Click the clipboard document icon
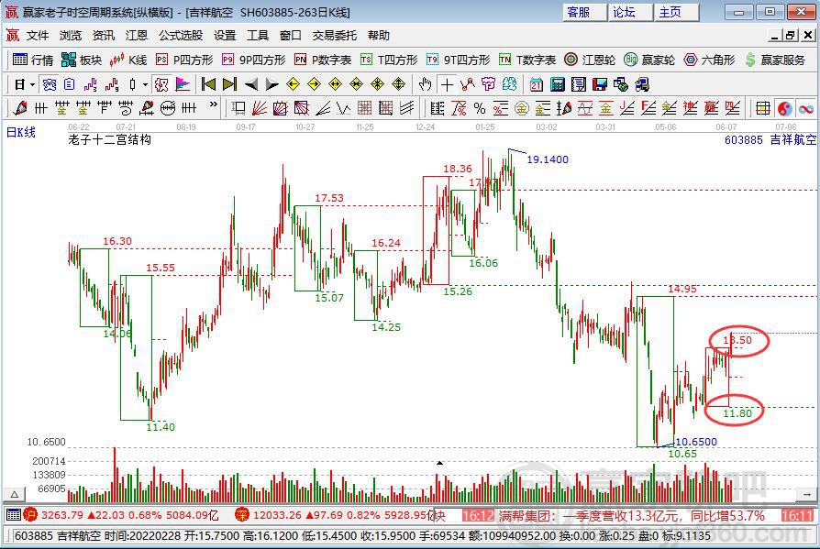The height and width of the screenshot is (549, 820). (x=70, y=84)
